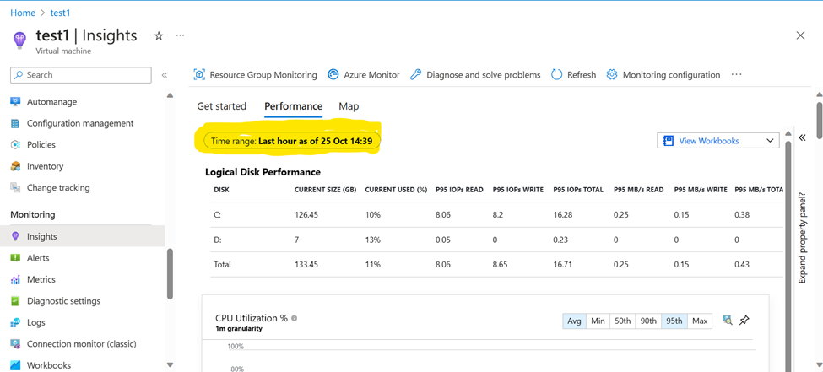
Task: Collapse the left sidebar menu
Action: (x=165, y=75)
